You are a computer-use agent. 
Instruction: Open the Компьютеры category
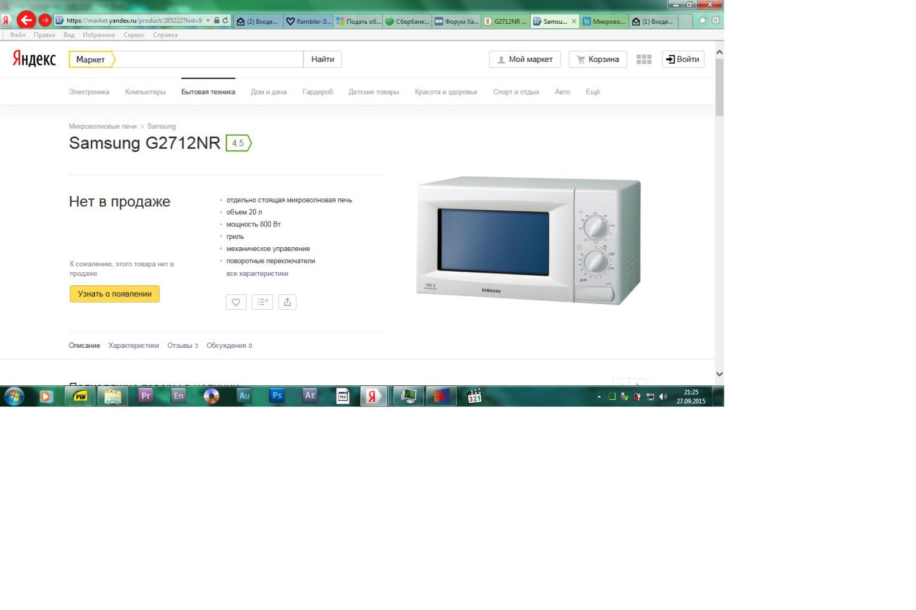[146, 92]
